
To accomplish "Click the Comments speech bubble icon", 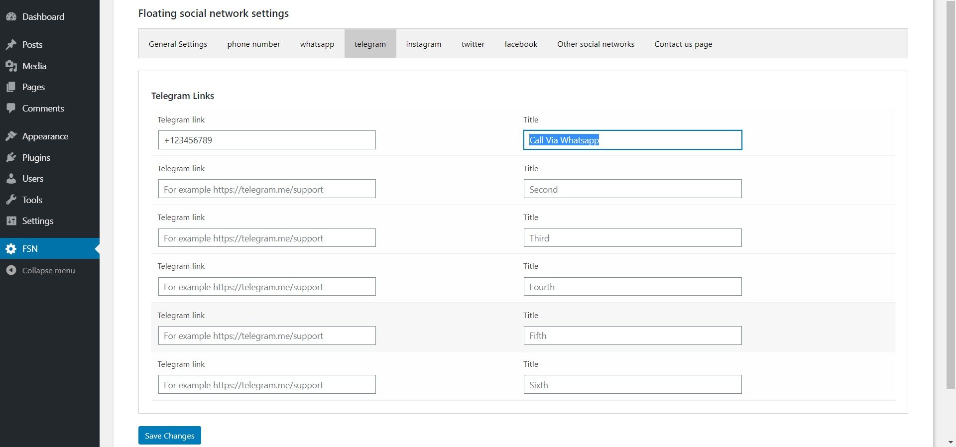I will click(11, 109).
